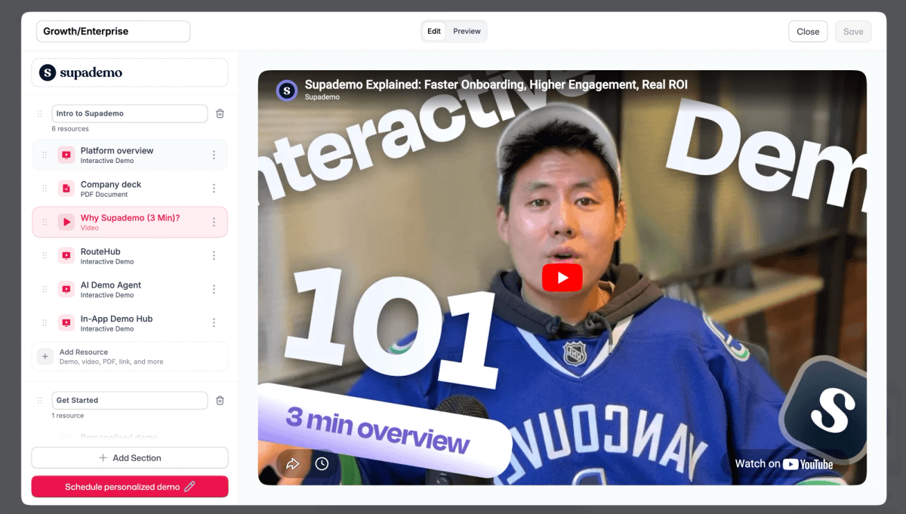Grab the drag handle for Intro to Supademo
This screenshot has width=906, height=514.
pos(40,113)
